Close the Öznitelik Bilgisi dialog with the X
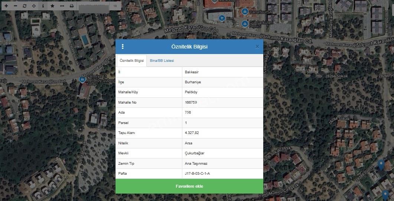This screenshot has height=201, width=394. [257, 47]
